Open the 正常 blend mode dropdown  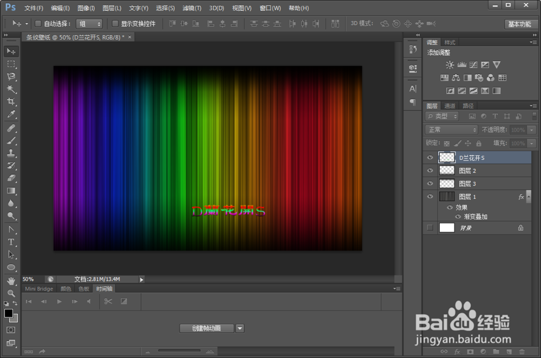coord(451,130)
